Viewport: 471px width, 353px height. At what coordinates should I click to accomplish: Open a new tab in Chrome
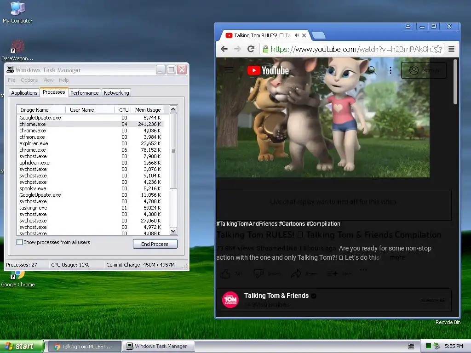pyautogui.click(x=319, y=36)
